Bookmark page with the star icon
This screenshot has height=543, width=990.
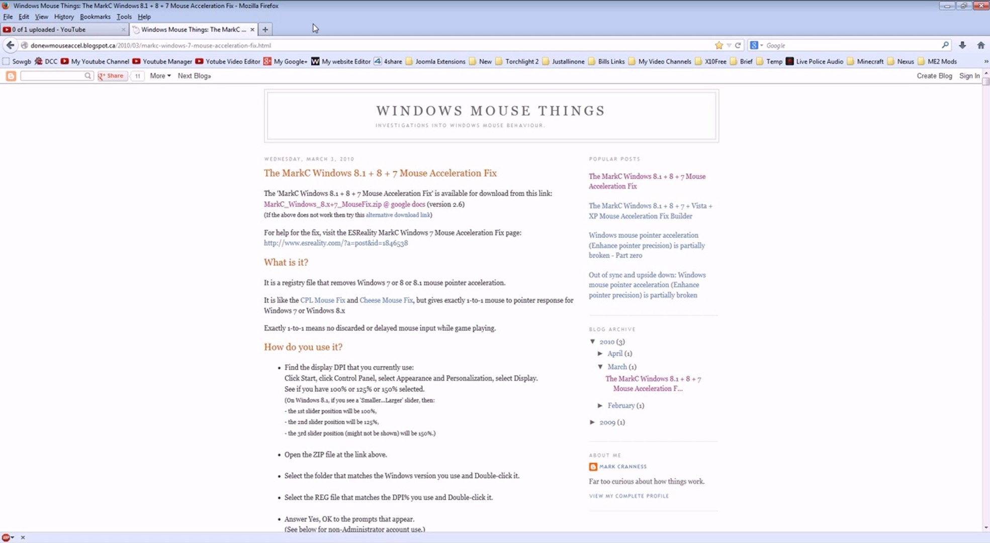719,45
